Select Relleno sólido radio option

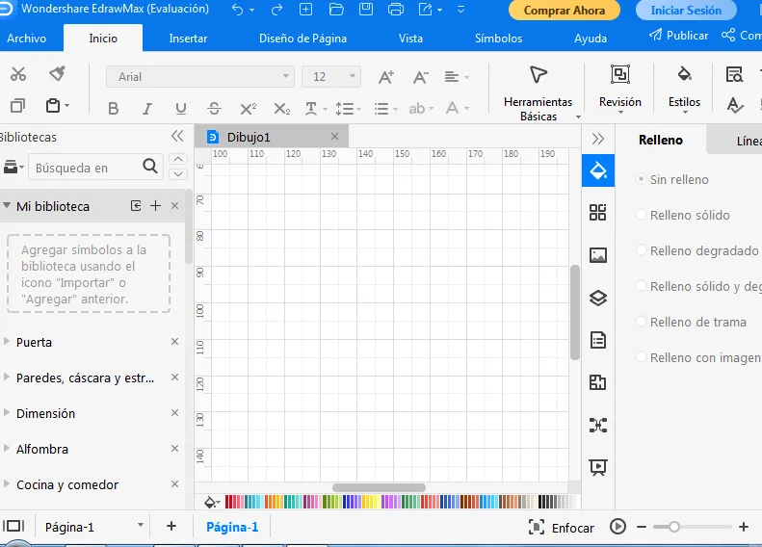(641, 215)
